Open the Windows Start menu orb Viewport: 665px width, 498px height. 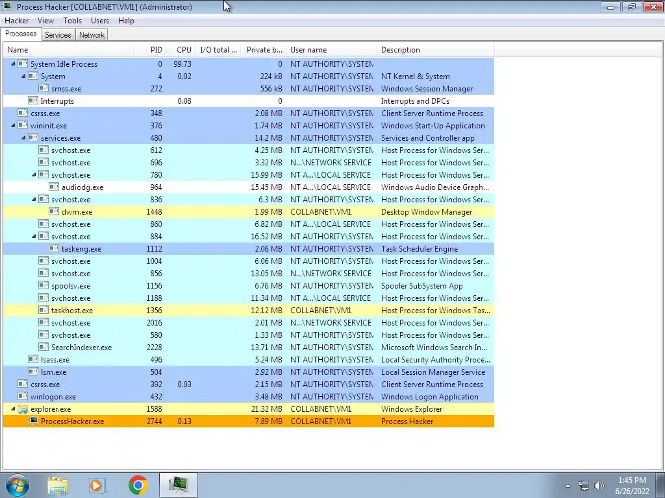pyautogui.click(x=17, y=485)
